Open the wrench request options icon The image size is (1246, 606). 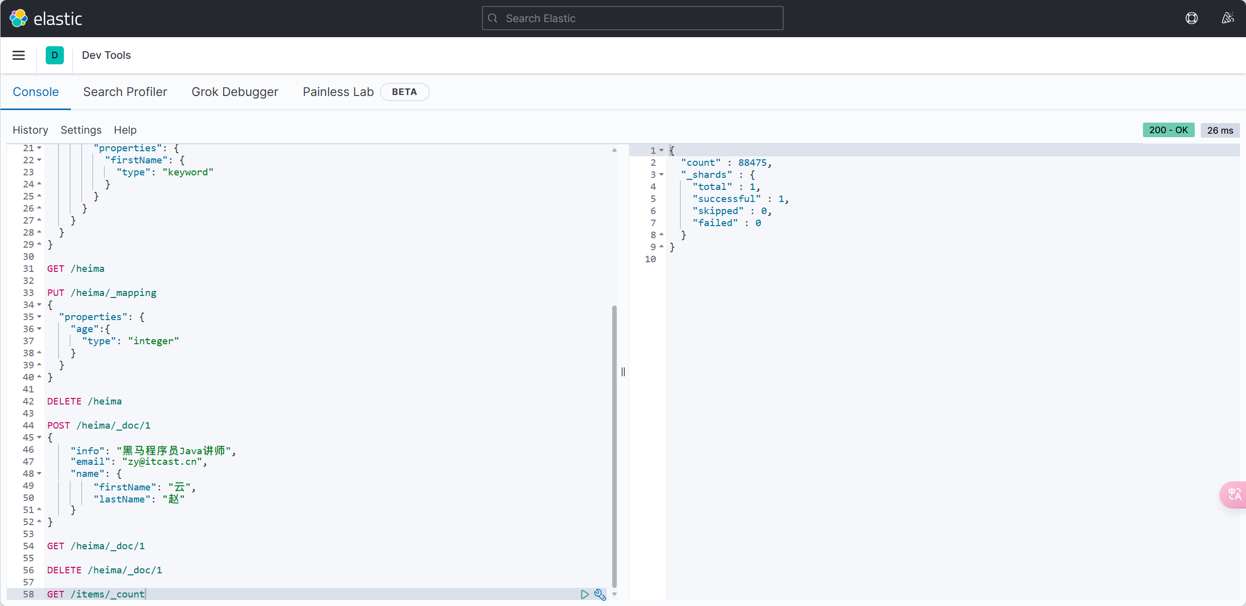pyautogui.click(x=600, y=594)
